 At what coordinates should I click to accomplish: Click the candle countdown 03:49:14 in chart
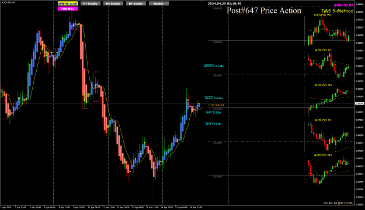pos(217,105)
